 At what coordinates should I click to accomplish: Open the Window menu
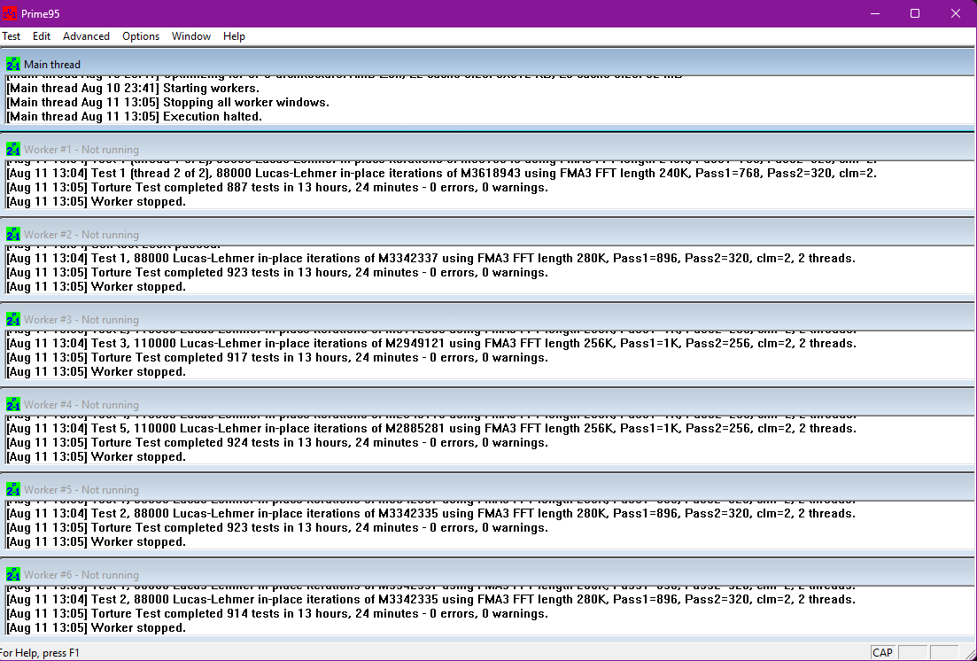[191, 36]
